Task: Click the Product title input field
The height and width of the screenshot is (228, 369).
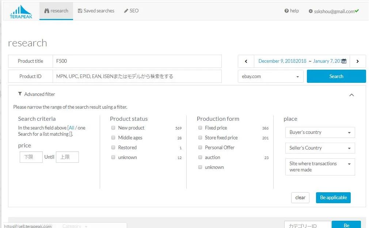Action: click(137, 61)
